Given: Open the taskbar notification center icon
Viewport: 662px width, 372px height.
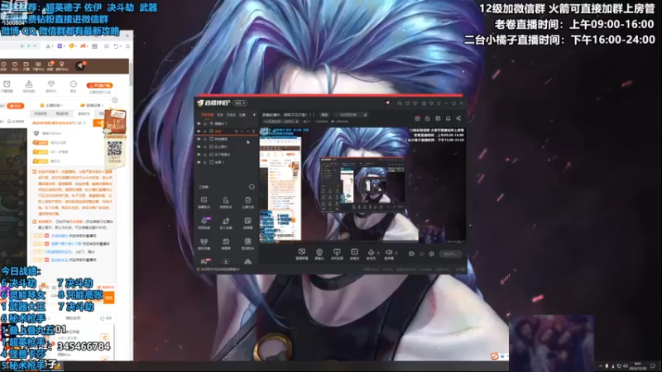Looking at the screenshot, I should (x=653, y=365).
